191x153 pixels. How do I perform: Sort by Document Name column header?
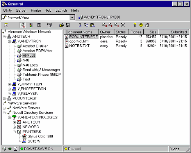coord(81,32)
